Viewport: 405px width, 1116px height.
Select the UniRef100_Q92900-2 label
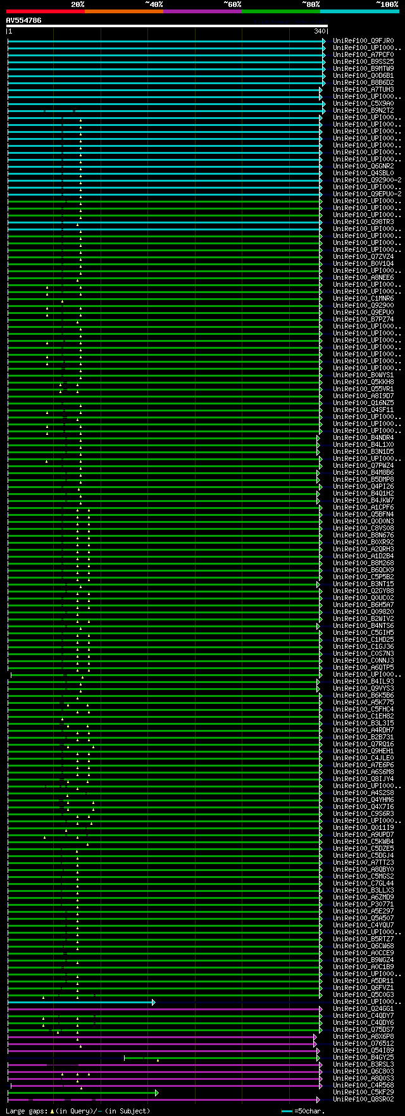point(367,180)
